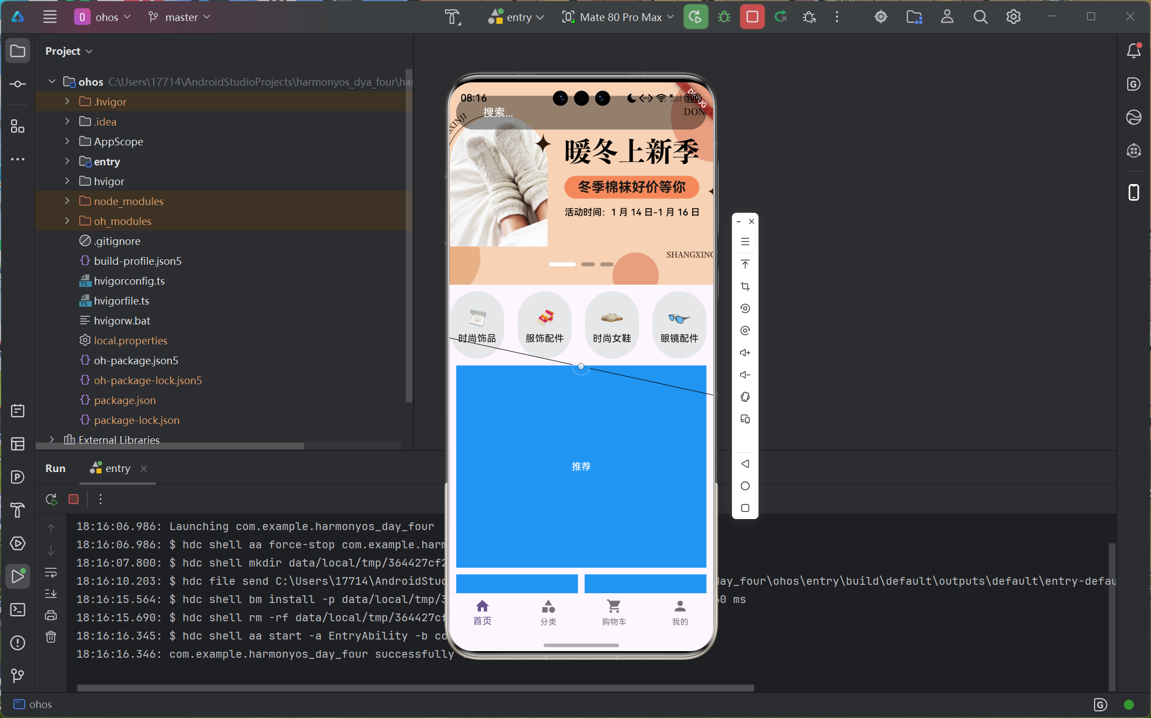
Task: Rerun the entry application
Action: [x=51, y=499]
